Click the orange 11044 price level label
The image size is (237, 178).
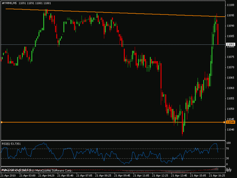[x=231, y=122]
